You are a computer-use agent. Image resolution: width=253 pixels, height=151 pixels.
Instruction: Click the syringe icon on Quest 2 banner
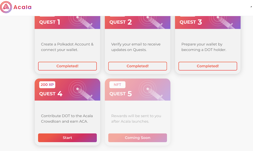tap(151, 22)
